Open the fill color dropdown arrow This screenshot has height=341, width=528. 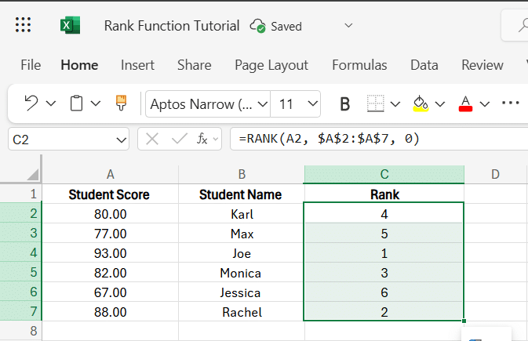pyautogui.click(x=440, y=104)
